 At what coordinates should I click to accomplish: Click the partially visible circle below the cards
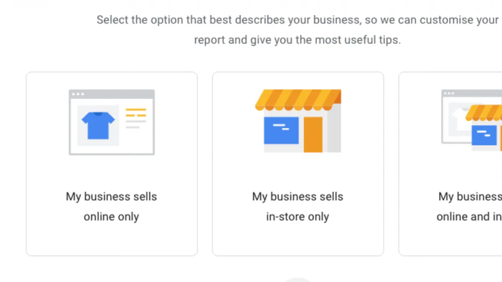pos(298,279)
